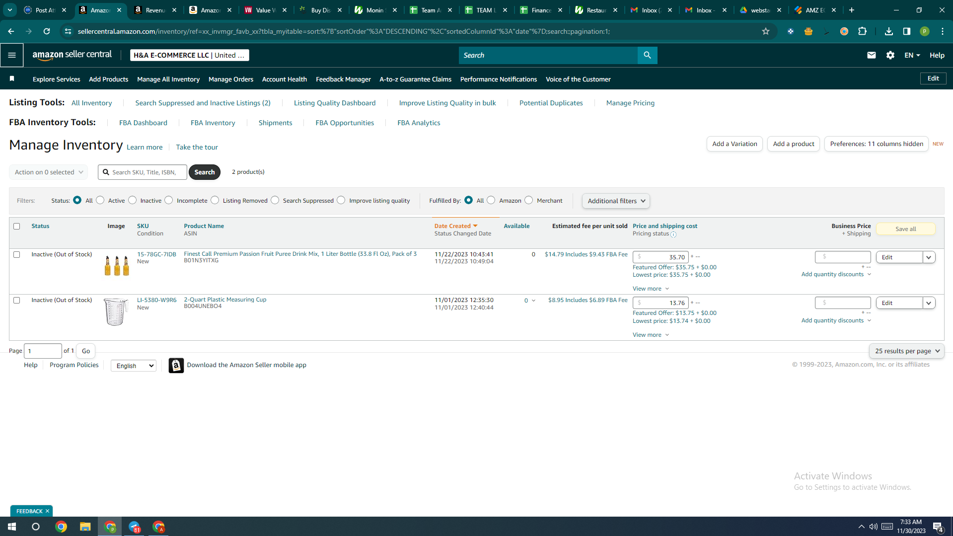953x536 pixels.
Task: Close the FEEDBACK tab with the X
Action: click(x=48, y=511)
